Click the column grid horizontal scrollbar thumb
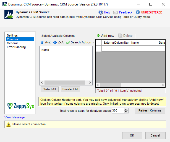Screen dimensions: 170x142 coord(111,85)
